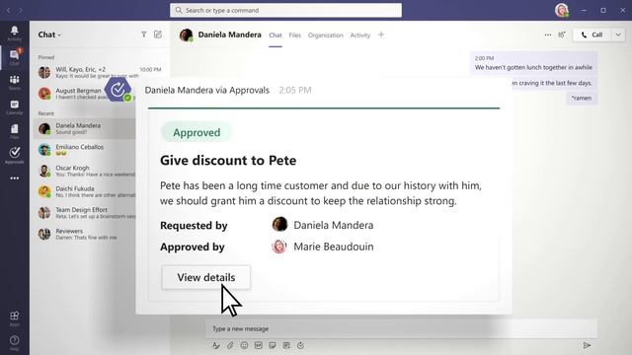Screen dimensions: 632x355
Task: Start a new chat with compose icon
Action: pyautogui.click(x=158, y=35)
